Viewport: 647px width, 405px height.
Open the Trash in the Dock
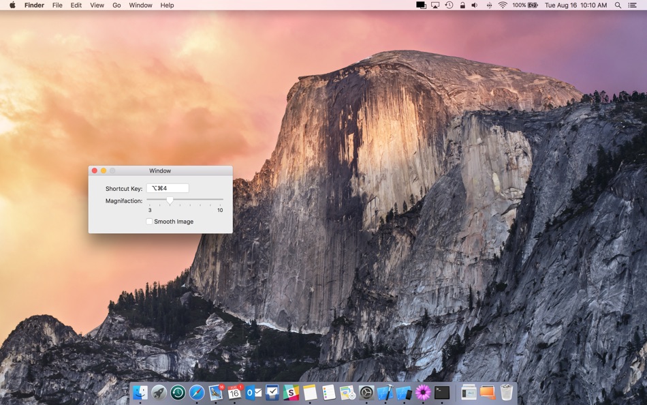point(507,392)
